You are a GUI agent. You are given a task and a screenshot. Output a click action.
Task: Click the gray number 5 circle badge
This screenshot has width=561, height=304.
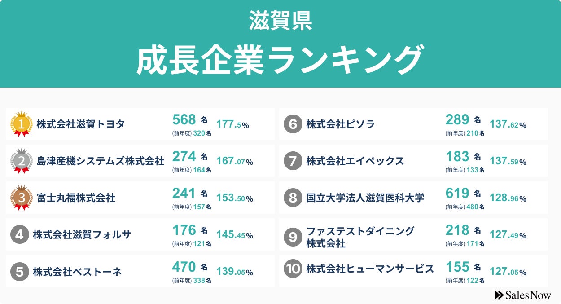click(x=19, y=271)
